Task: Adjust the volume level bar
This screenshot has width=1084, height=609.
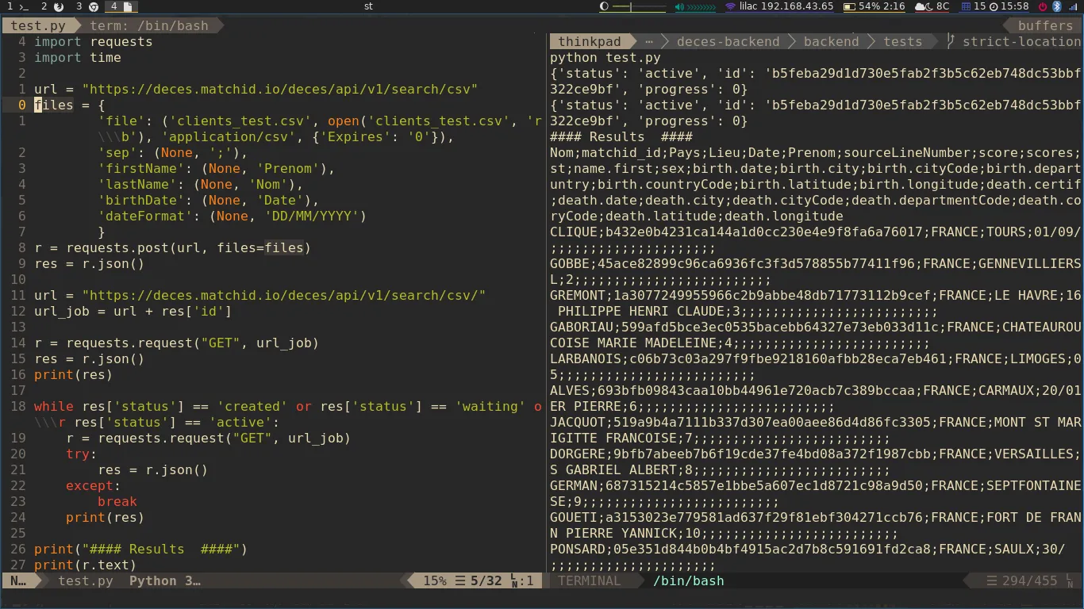Action: 701,6
